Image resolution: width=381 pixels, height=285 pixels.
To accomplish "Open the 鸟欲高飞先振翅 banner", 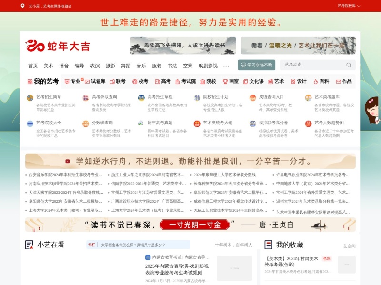I will 183,45.
